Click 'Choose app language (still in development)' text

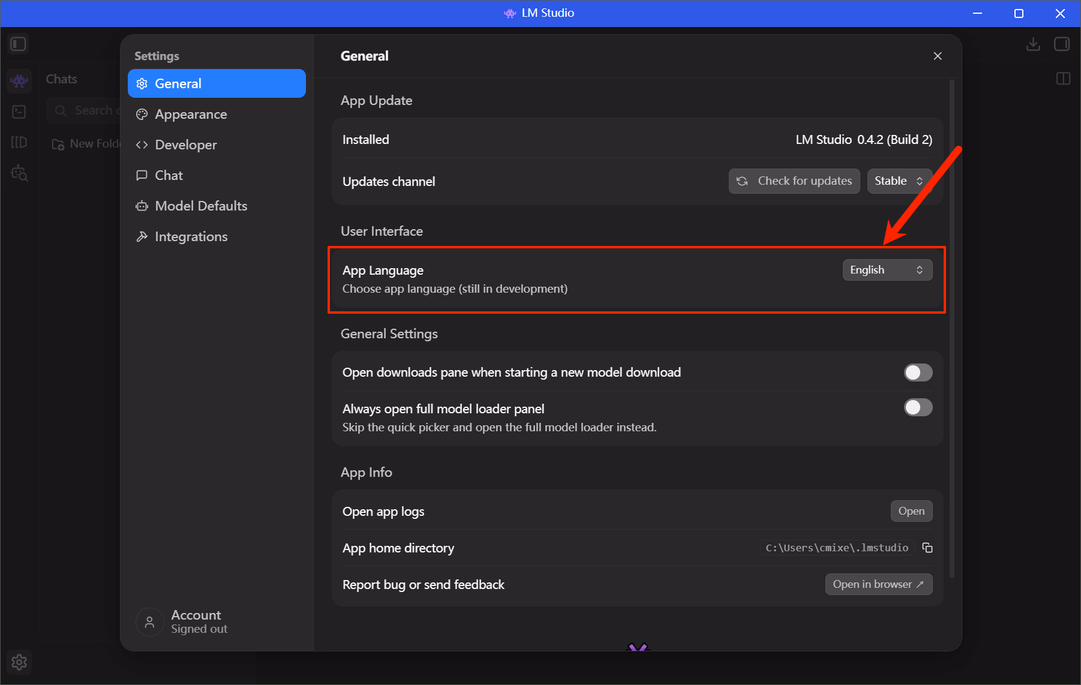click(455, 289)
